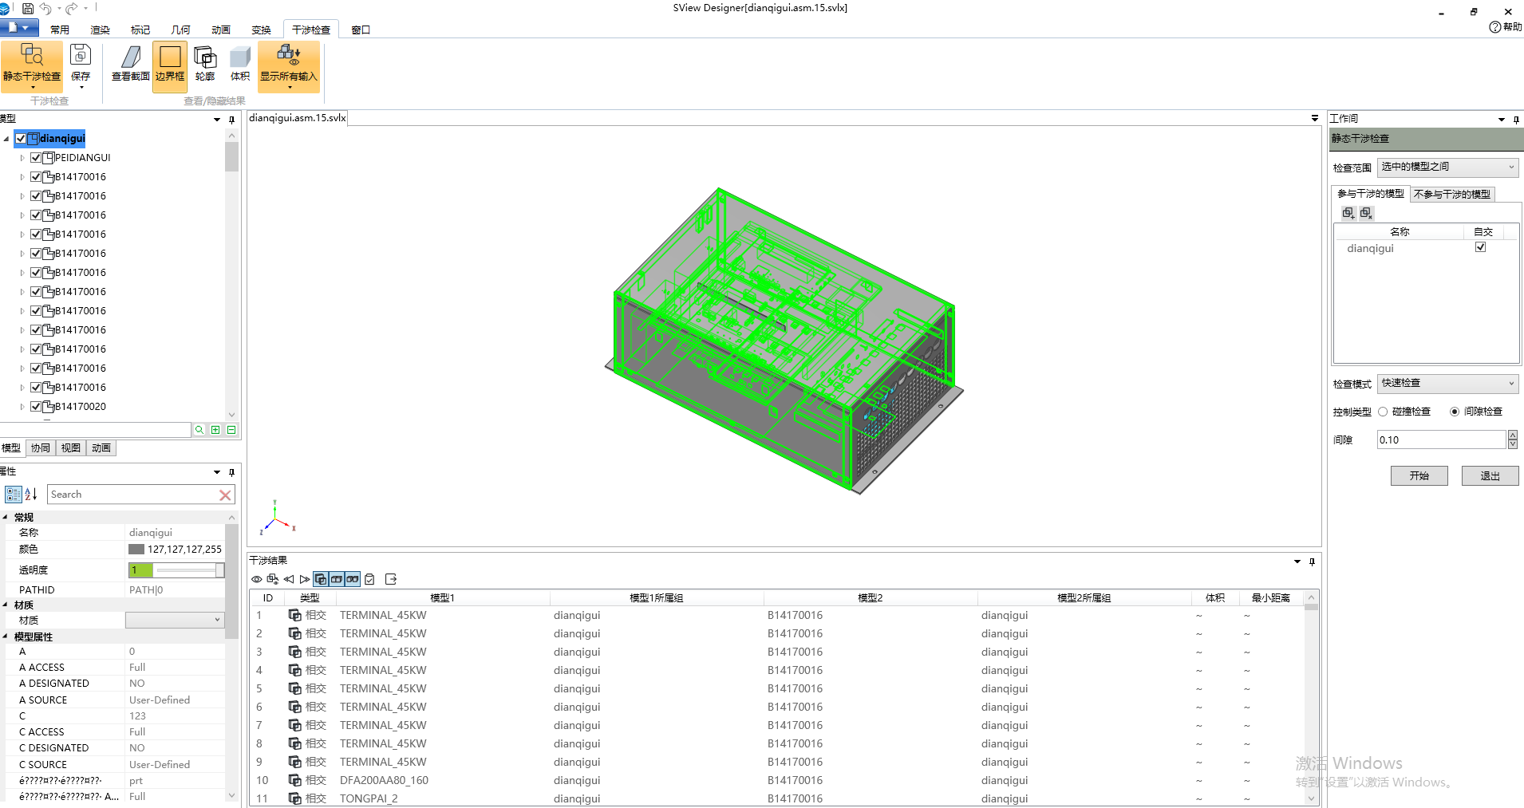Viewport: 1524px width, 808px height.
Task: Click the 模型1 column header
Action: pyautogui.click(x=442, y=597)
